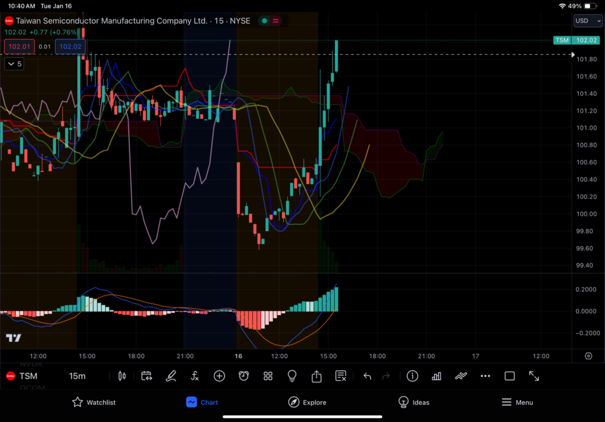Open the date range calendar tool

point(147,376)
